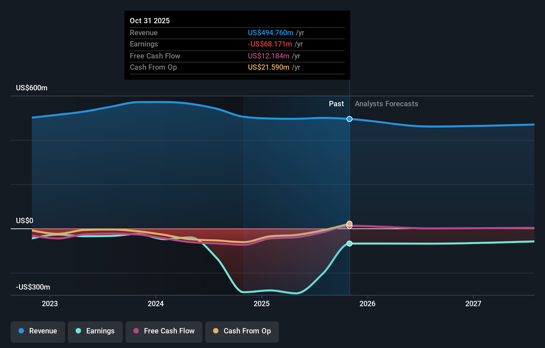Click the -US$300m y-axis label
This screenshot has width=545, height=348.
tap(33, 287)
